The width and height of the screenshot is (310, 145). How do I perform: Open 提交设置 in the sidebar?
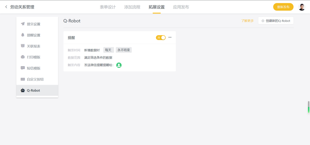click(37, 24)
